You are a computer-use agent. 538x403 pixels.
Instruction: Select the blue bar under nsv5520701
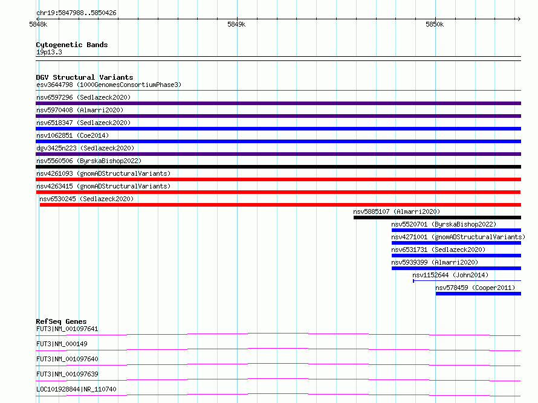456,230
